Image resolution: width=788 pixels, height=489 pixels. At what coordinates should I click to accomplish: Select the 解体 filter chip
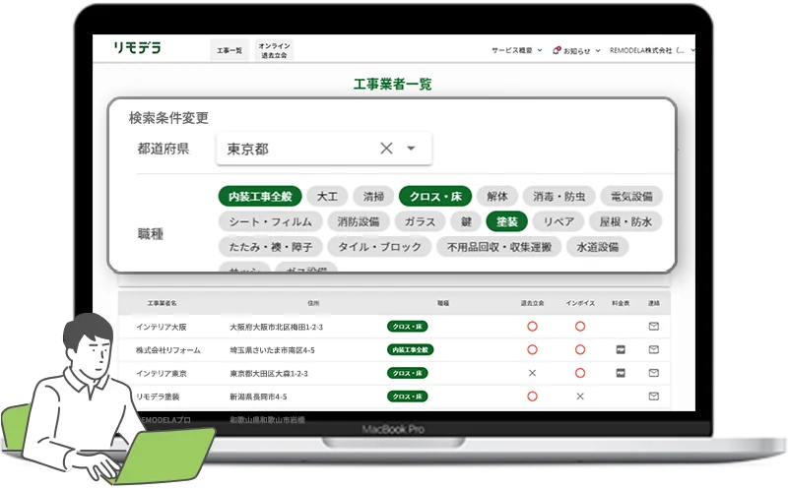pos(497,197)
